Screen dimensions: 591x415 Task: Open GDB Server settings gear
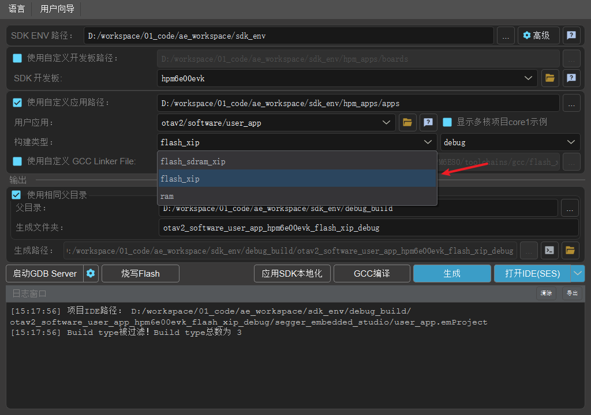[91, 273]
